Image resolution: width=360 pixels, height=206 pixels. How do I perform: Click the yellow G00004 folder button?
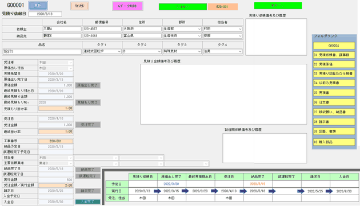pos(334,46)
